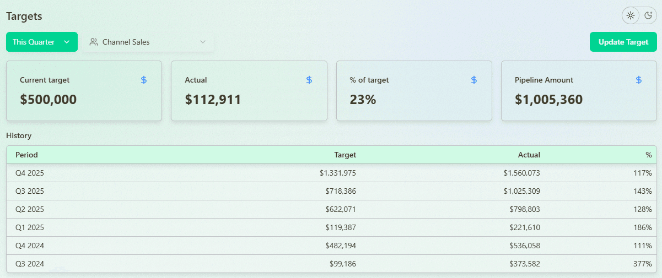662x278 pixels.
Task: Click the Current target value $500,000
Action: [x=49, y=100]
